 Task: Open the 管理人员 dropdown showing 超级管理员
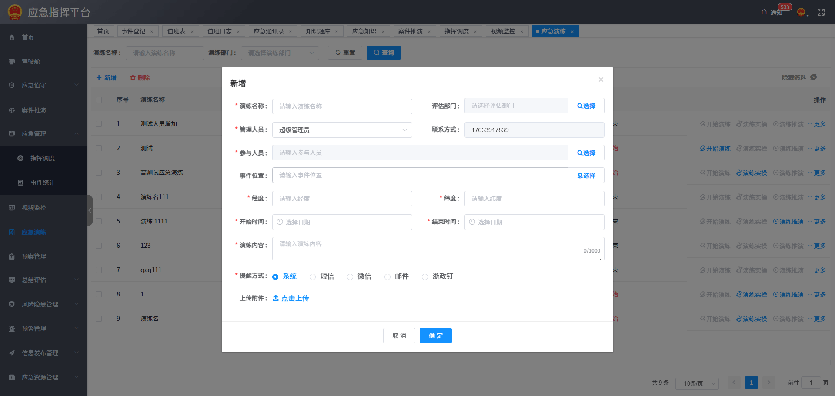tap(342, 130)
